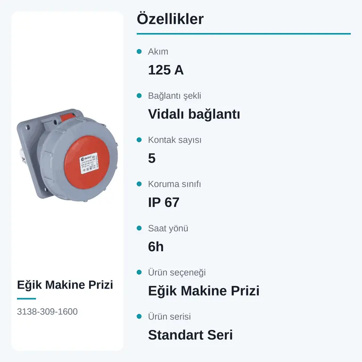Click the Eğik Makine Prizi card title
This screenshot has height=362, width=362.
65,285
